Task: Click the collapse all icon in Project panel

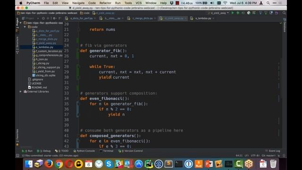Action: pos(48,18)
